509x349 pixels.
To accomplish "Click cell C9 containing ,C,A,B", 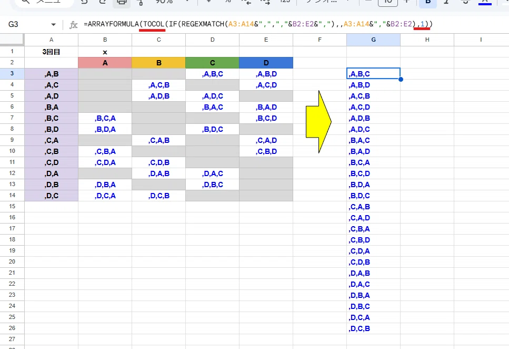I will tap(159, 140).
